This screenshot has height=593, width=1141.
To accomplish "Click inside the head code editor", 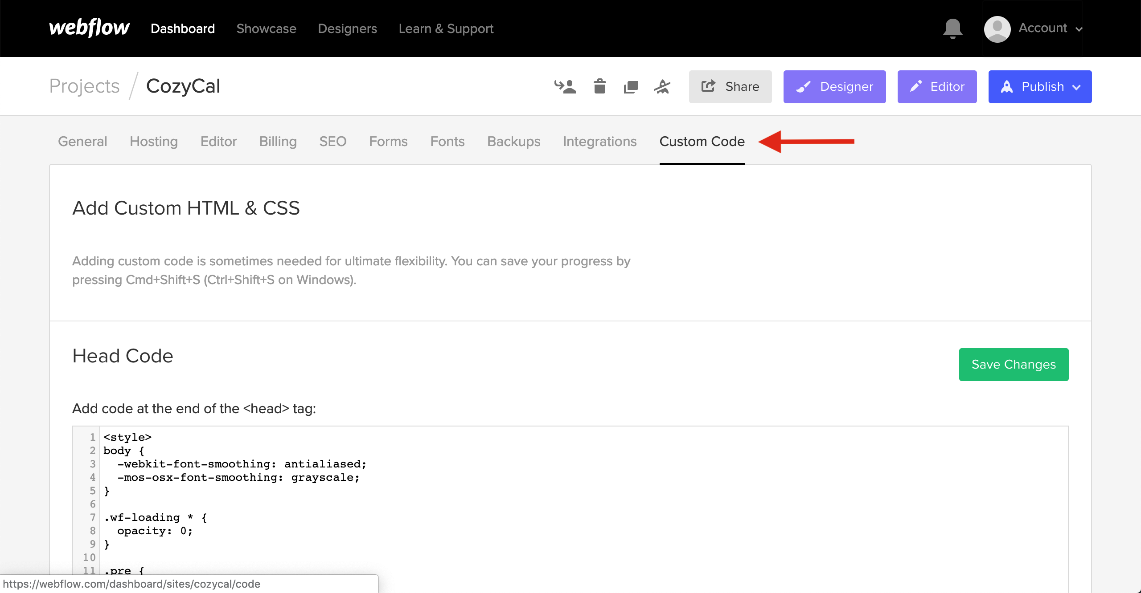I will [579, 499].
